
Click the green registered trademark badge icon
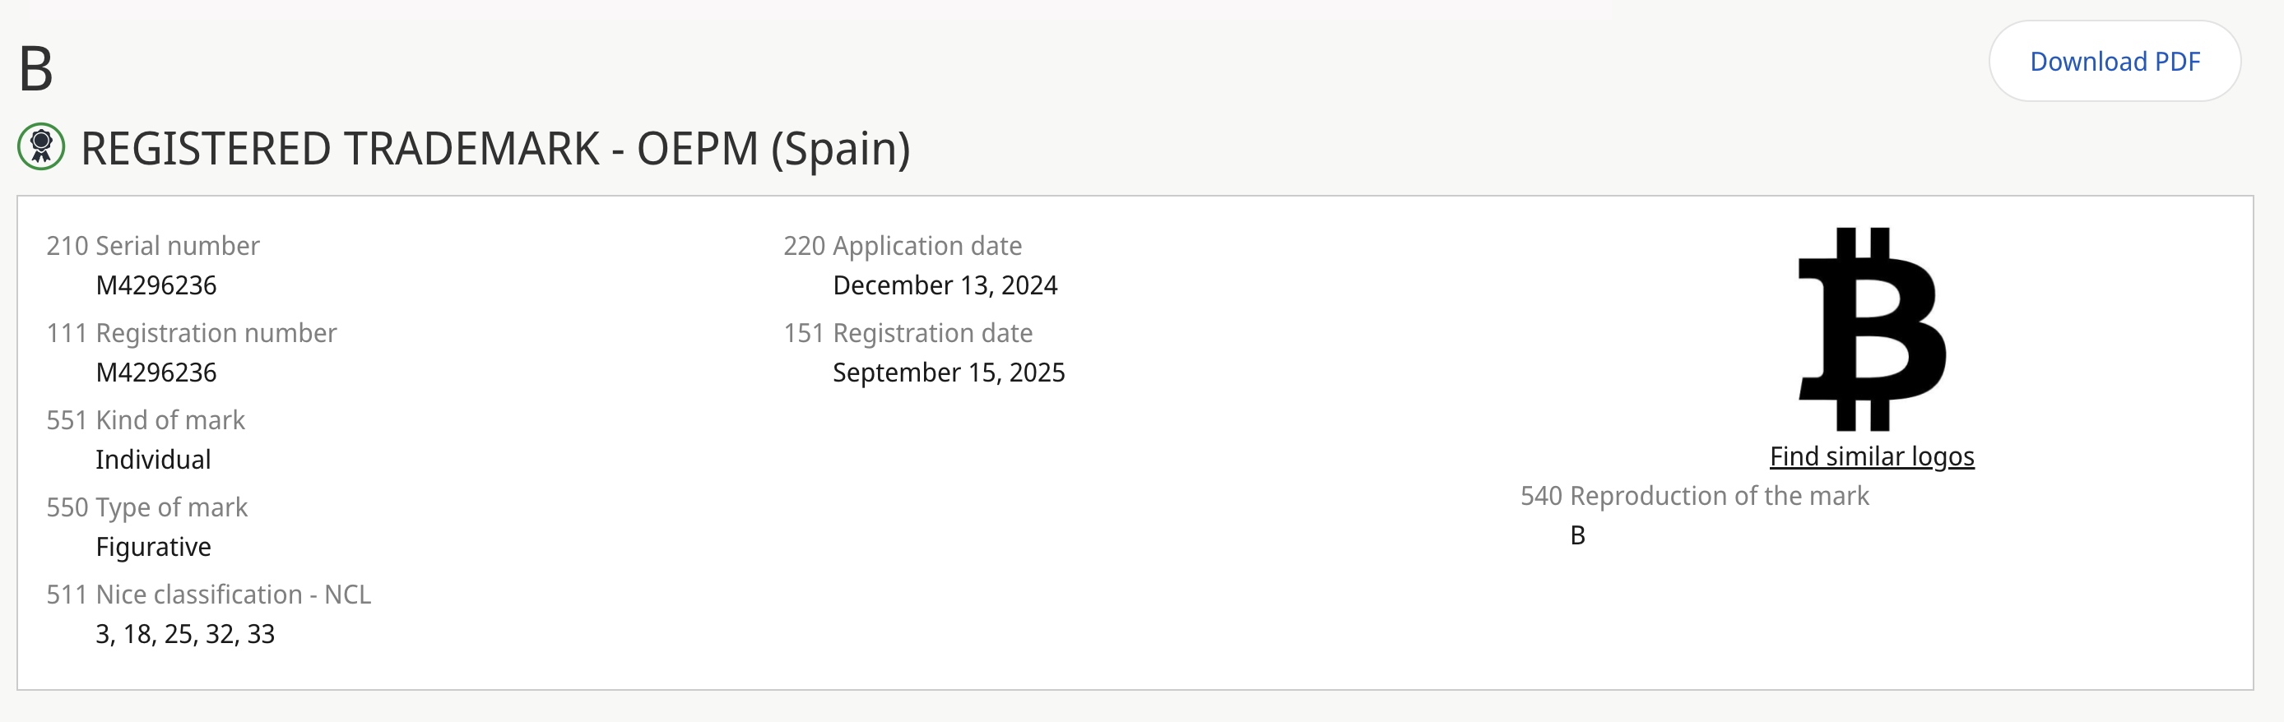41,146
